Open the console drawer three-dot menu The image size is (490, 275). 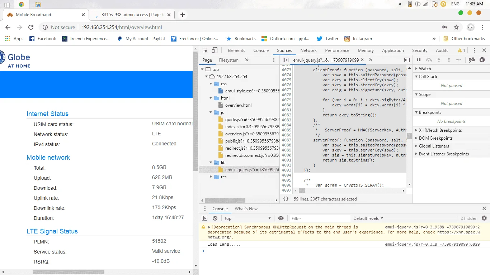(x=205, y=209)
